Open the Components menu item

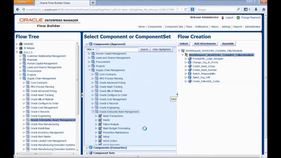point(155,27)
